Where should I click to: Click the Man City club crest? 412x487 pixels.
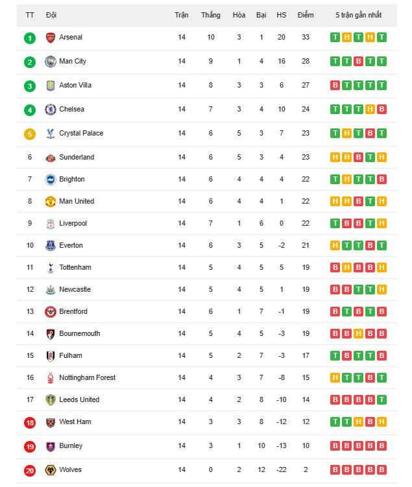51,62
